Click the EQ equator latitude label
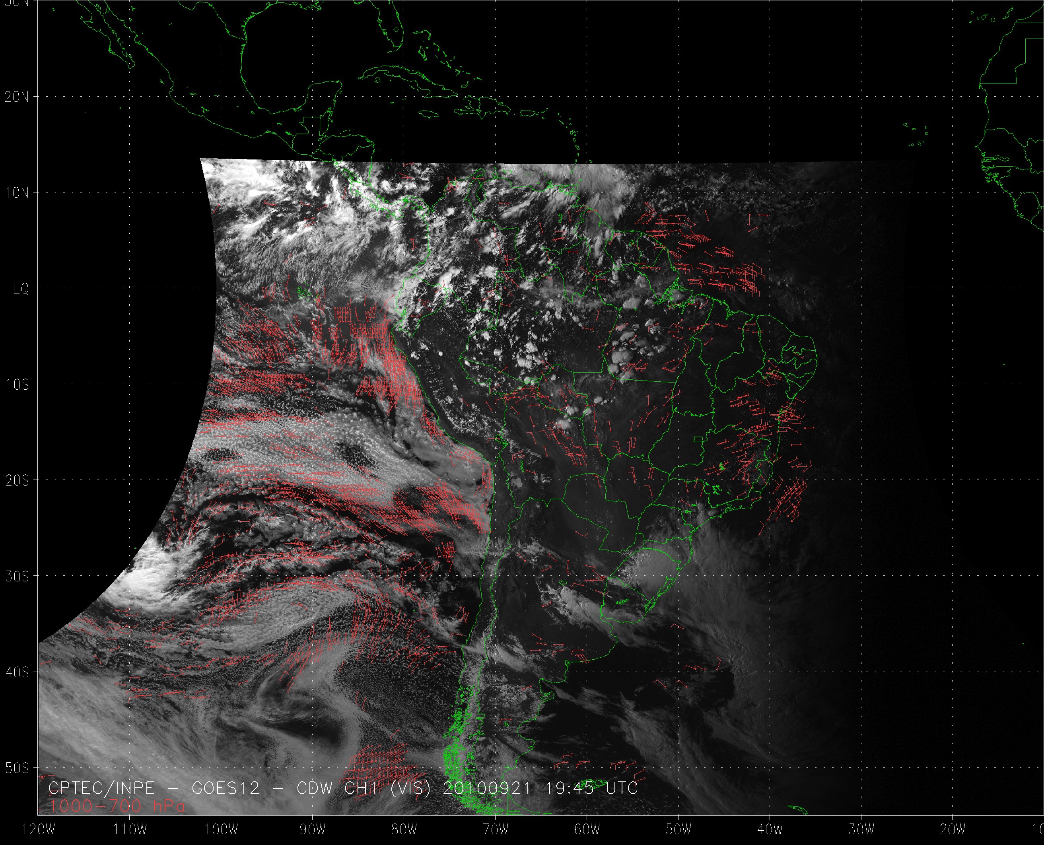 (x=20, y=289)
